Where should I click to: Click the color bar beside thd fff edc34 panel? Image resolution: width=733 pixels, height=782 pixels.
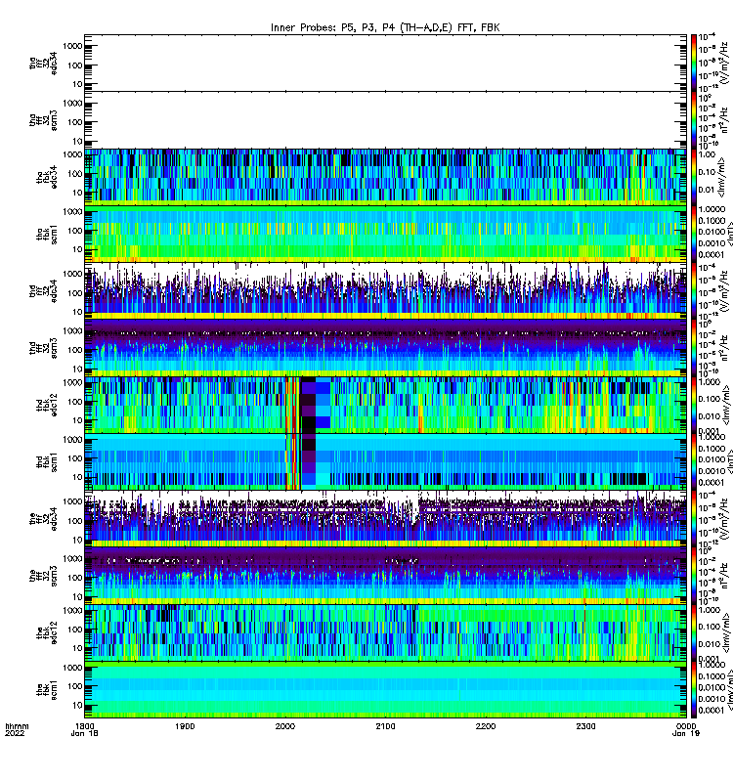[x=694, y=290]
